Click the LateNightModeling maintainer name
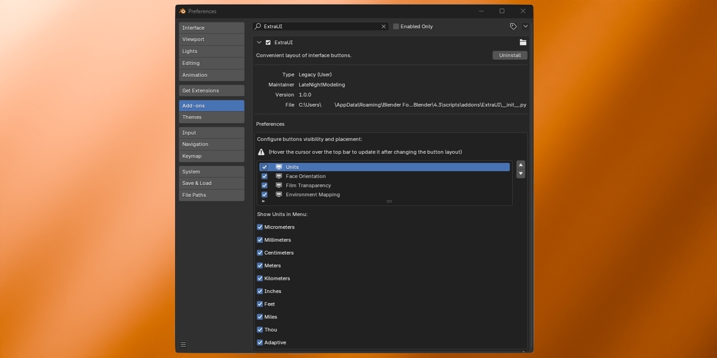 click(x=321, y=85)
